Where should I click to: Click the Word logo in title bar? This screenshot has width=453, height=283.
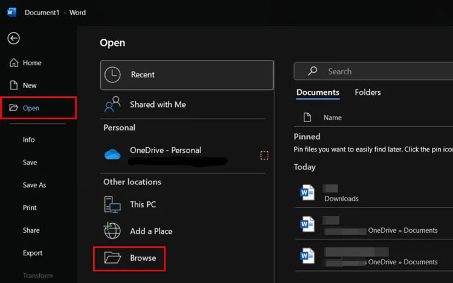pyautogui.click(x=11, y=13)
